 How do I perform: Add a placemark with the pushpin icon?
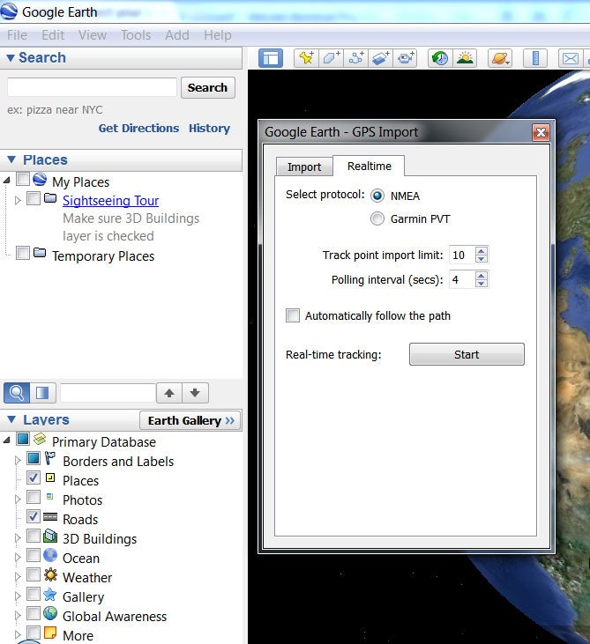click(306, 58)
